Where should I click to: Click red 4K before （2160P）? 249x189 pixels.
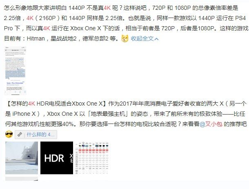30,18
